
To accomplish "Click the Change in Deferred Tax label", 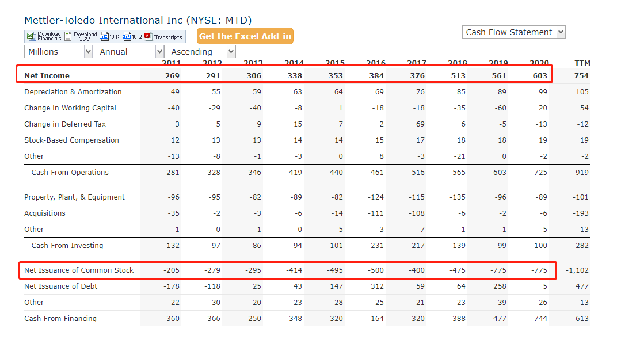I will coord(65,124).
